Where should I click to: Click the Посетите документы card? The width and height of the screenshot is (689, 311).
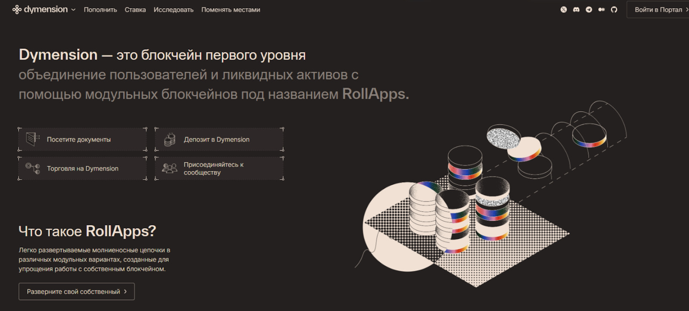click(x=82, y=139)
